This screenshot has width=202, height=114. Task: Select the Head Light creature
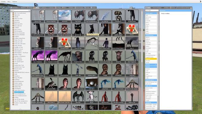(x=78, y=70)
